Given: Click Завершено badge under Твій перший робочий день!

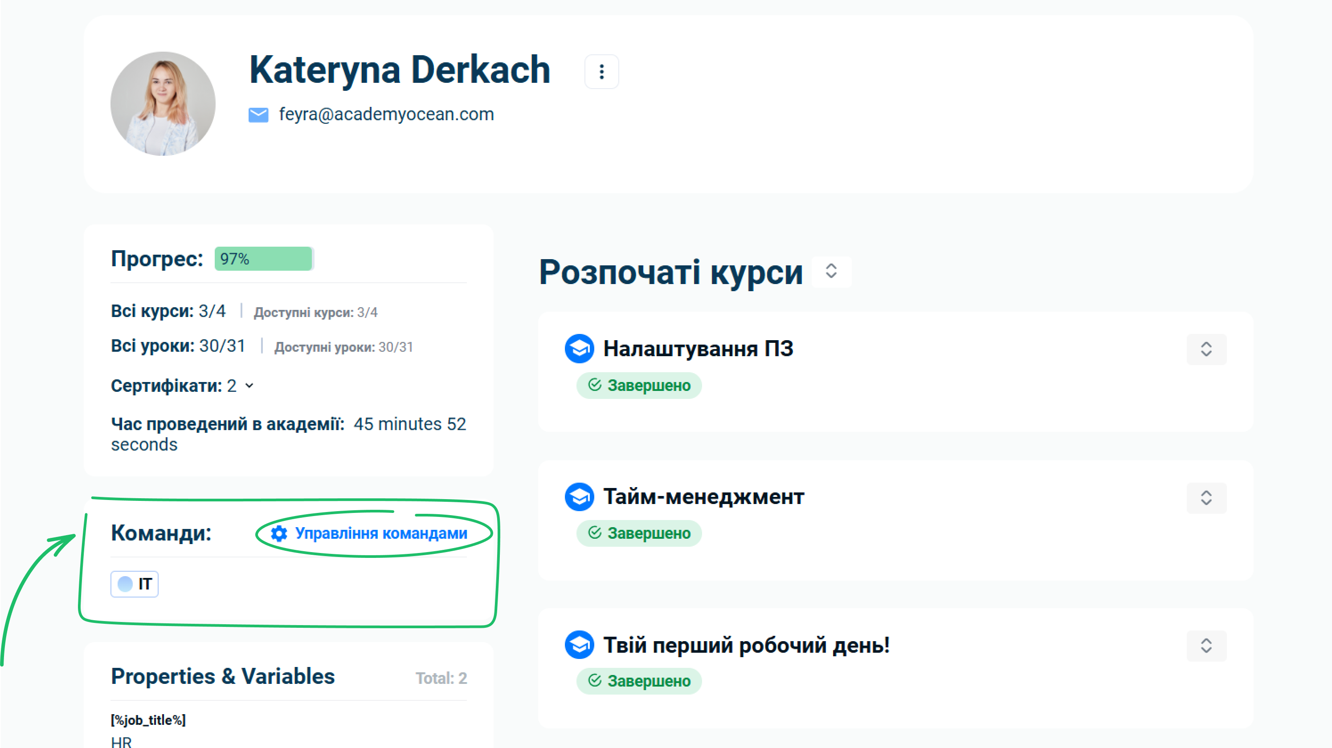Looking at the screenshot, I should (x=639, y=681).
